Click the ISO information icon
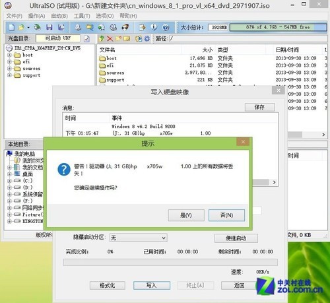The width and height of the screenshot is (330, 303). pos(154,27)
